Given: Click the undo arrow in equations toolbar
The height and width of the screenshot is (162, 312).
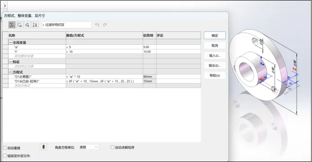Looking at the screenshot, I should [x=97, y=25].
